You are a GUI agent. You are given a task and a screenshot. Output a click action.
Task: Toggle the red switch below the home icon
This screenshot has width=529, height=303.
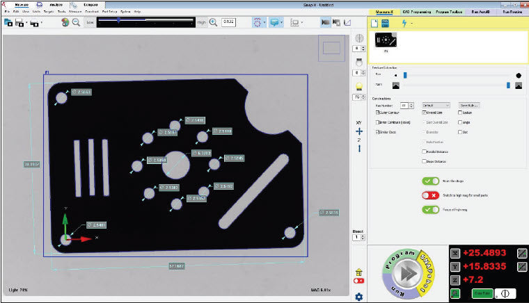pyautogui.click(x=358, y=281)
